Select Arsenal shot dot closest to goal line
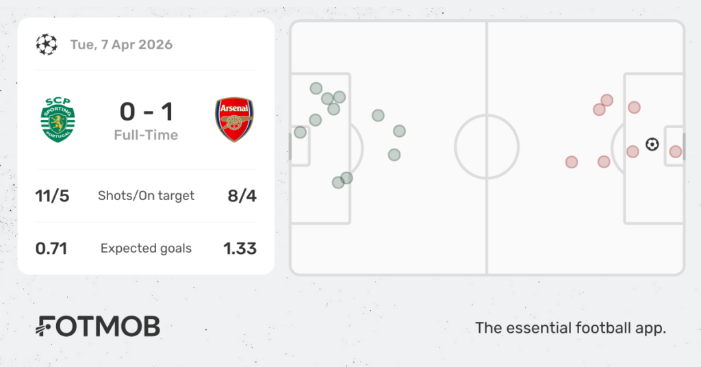Screen dimensions: 701x367 tap(676, 151)
